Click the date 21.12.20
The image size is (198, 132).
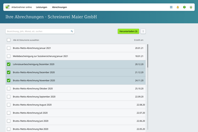(139, 72)
